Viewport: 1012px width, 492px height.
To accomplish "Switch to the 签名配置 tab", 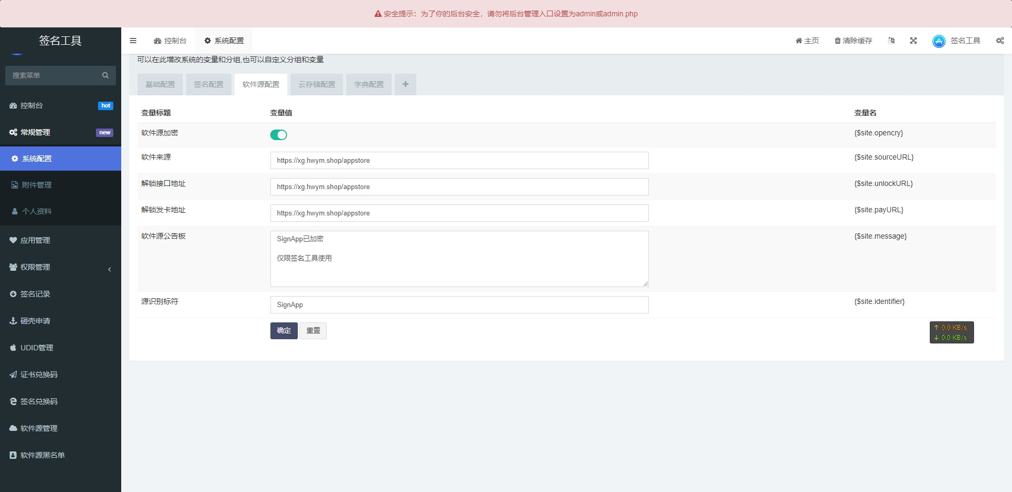I will pos(209,84).
